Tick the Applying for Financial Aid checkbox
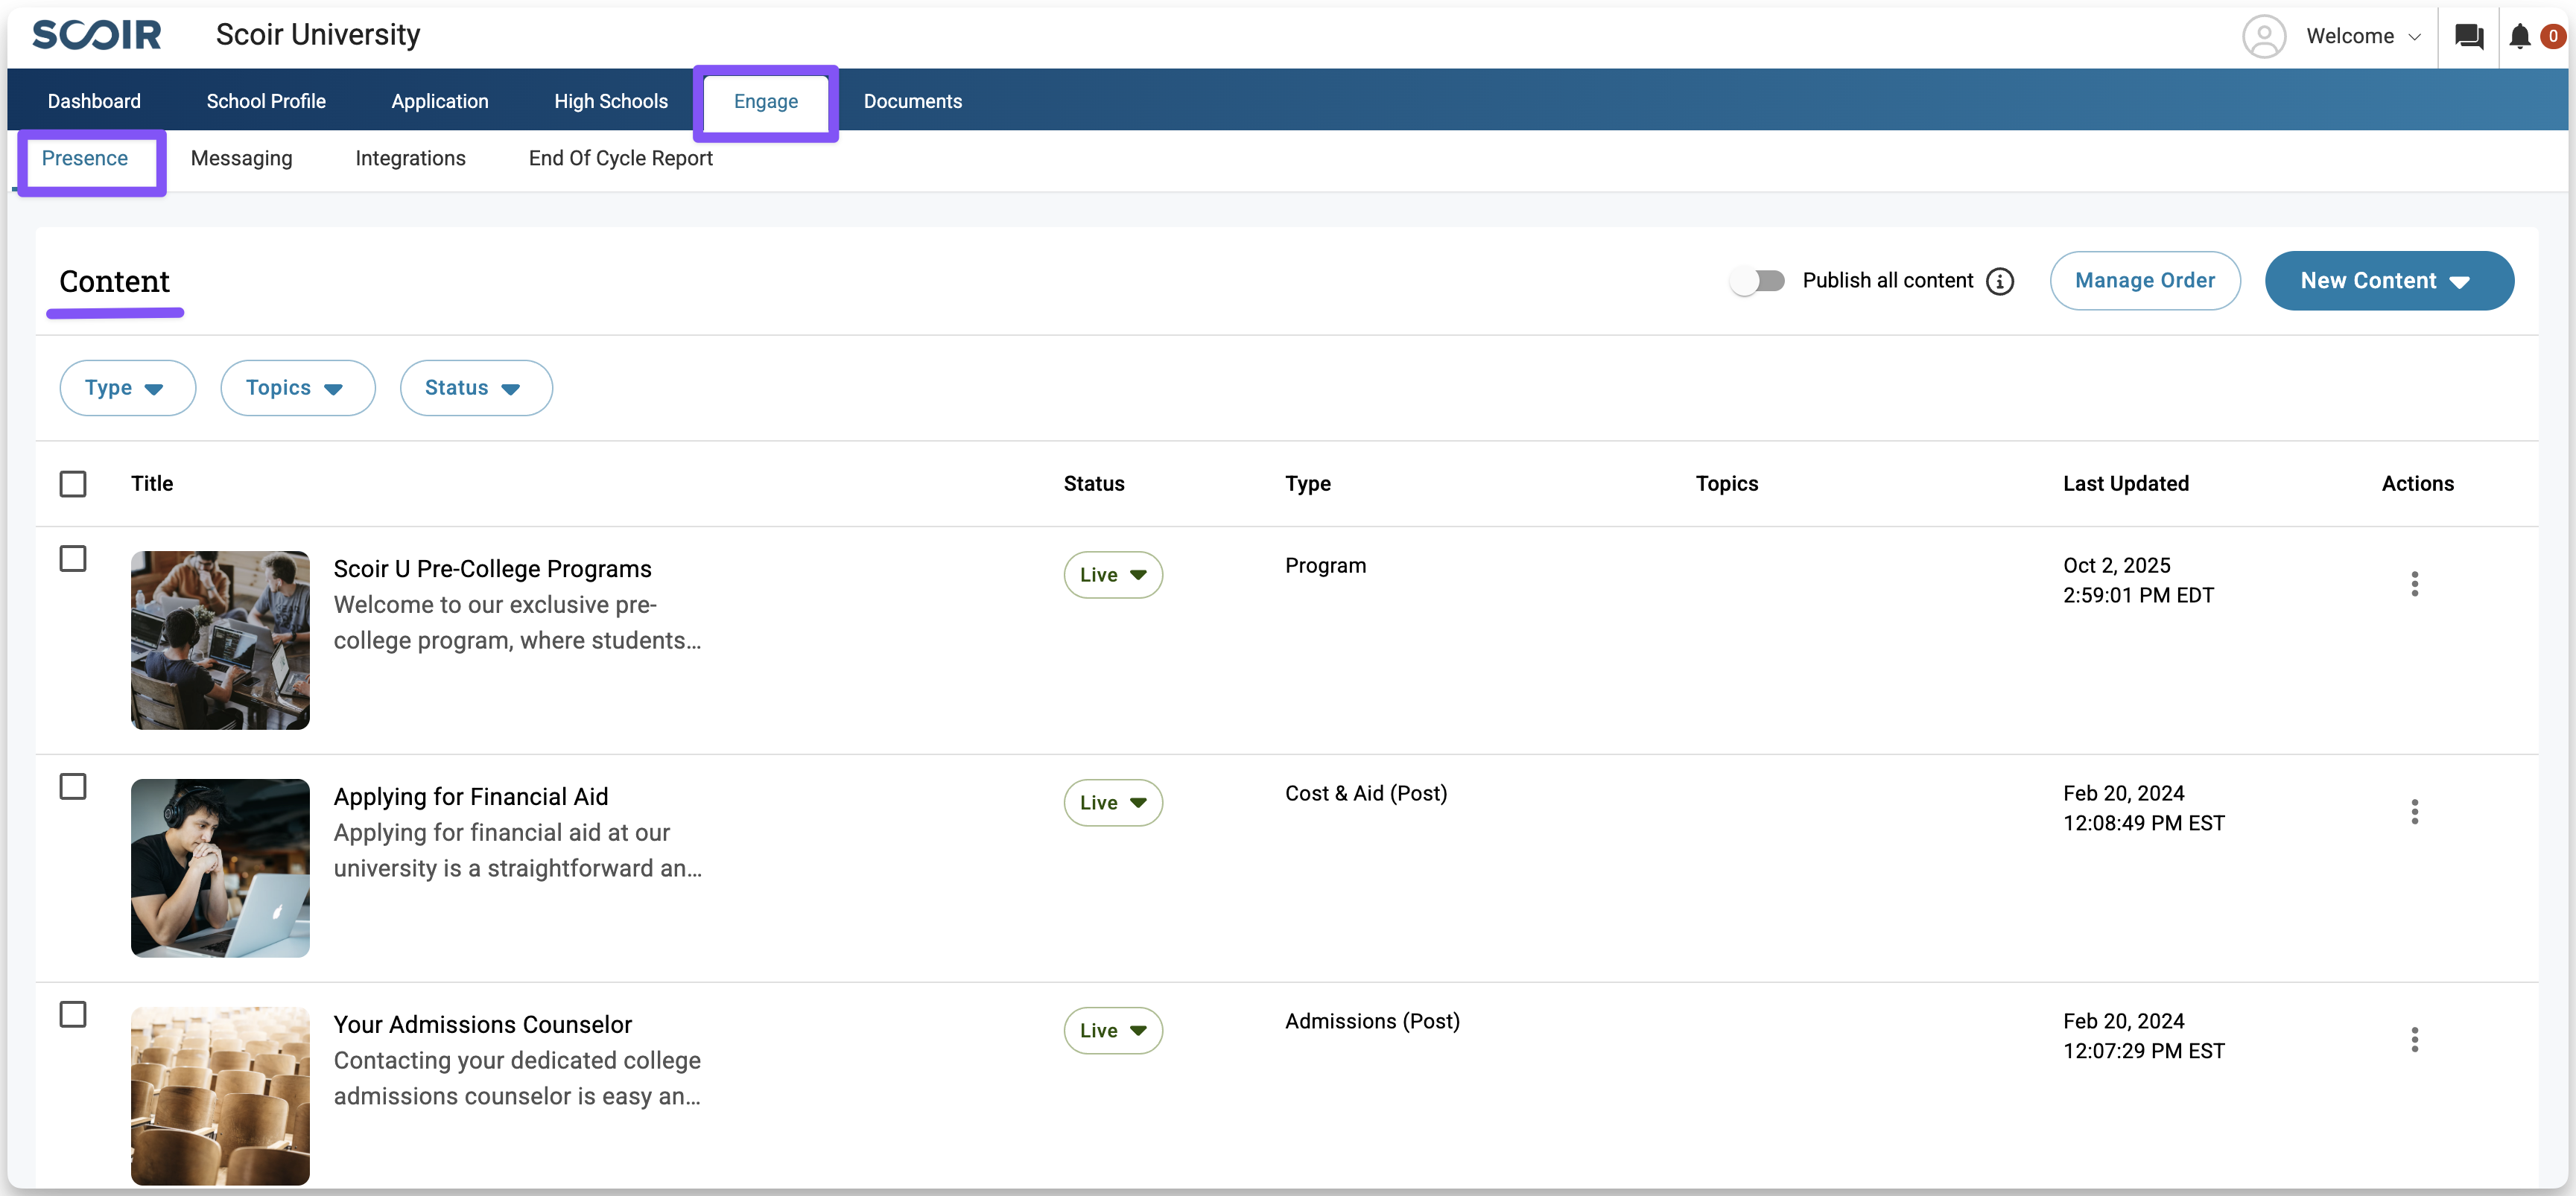The image size is (2576, 1196). click(73, 787)
